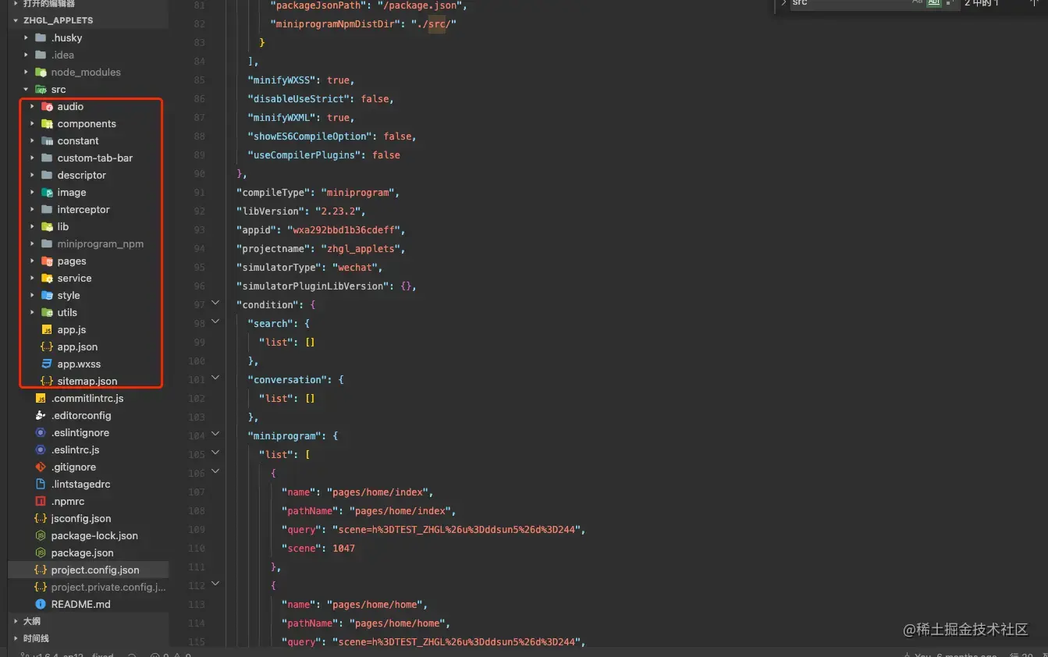Click the service folder icon
The height and width of the screenshot is (657, 1048).
coord(47,278)
